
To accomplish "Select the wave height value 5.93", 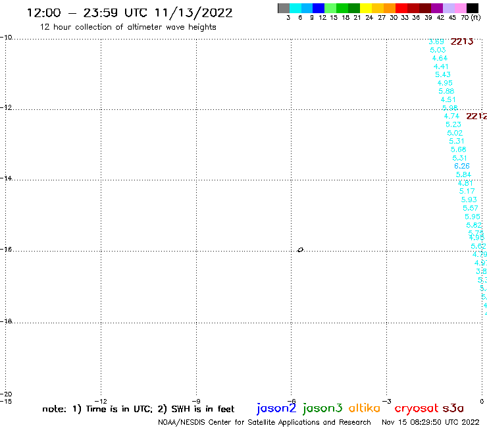I will 469,200.
